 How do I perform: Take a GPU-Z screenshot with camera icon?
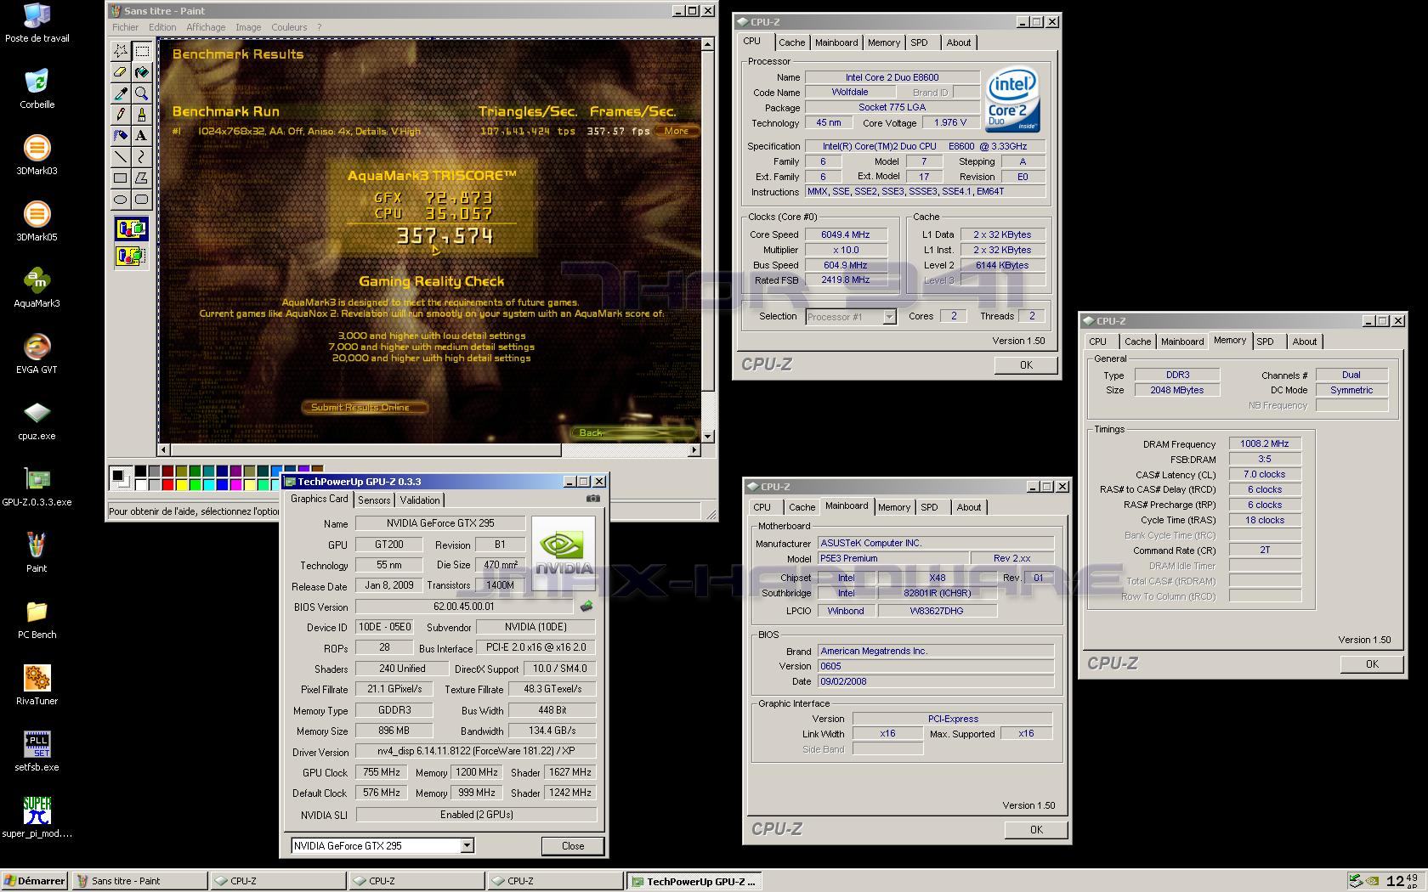click(x=593, y=499)
